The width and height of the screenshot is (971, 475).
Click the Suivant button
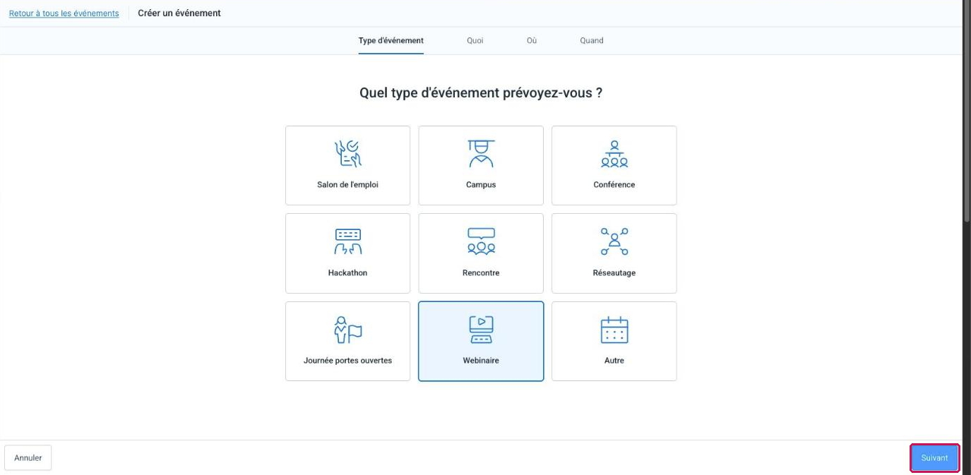934,458
